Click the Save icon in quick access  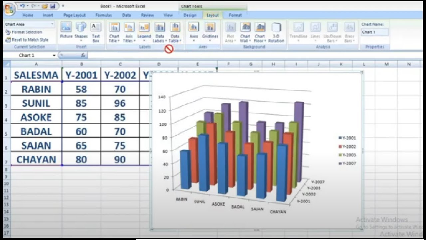(x=53, y=6)
